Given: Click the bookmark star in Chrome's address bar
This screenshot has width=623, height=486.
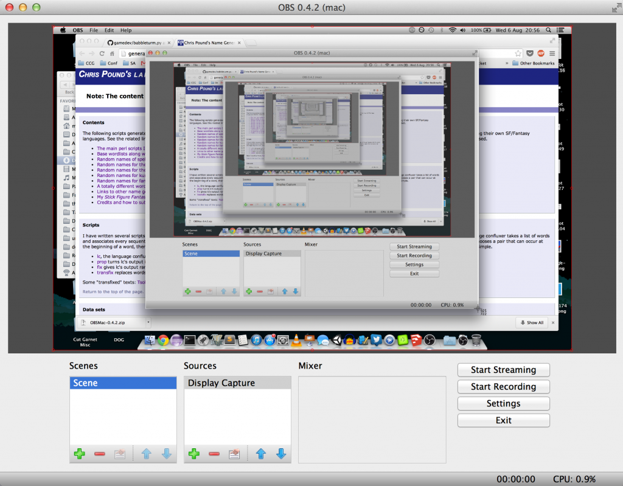Looking at the screenshot, I should pyautogui.click(x=518, y=54).
